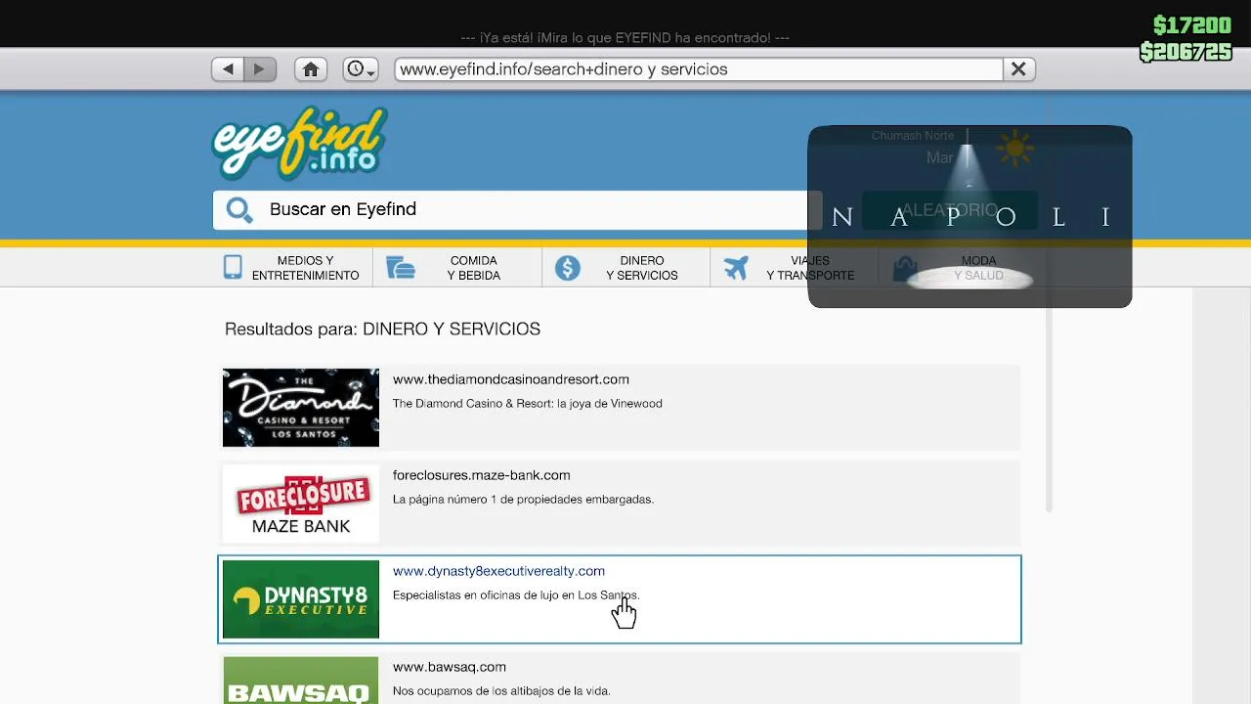Viewport: 1251px width, 704px height.
Task: Click the oficinas de lujo description text
Action: point(516,594)
